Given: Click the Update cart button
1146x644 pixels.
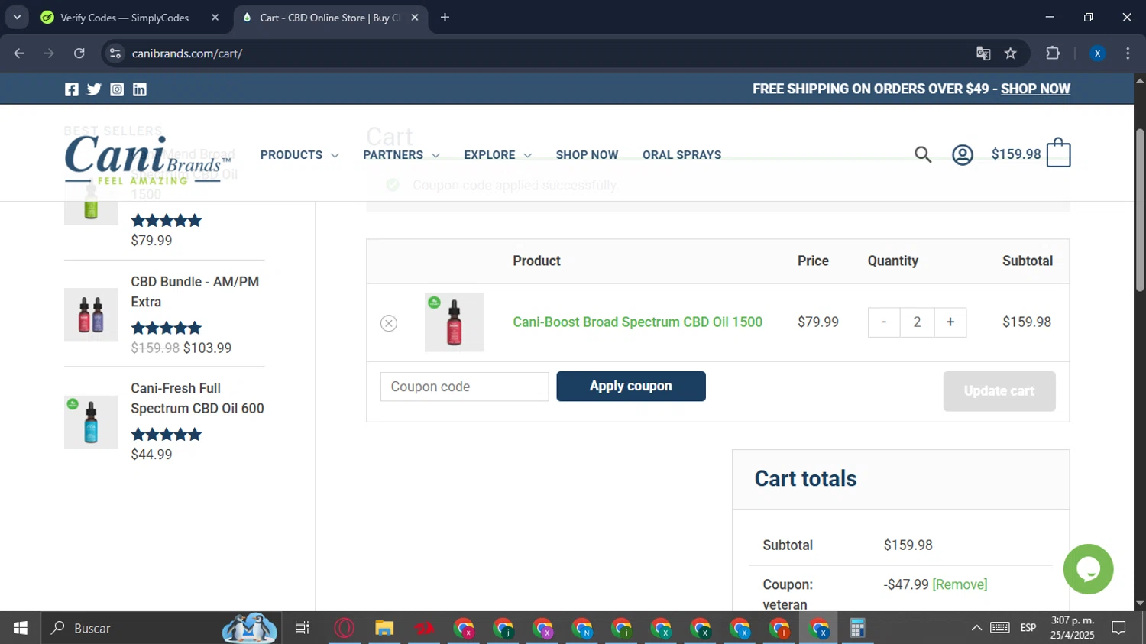Looking at the screenshot, I should coord(999,391).
